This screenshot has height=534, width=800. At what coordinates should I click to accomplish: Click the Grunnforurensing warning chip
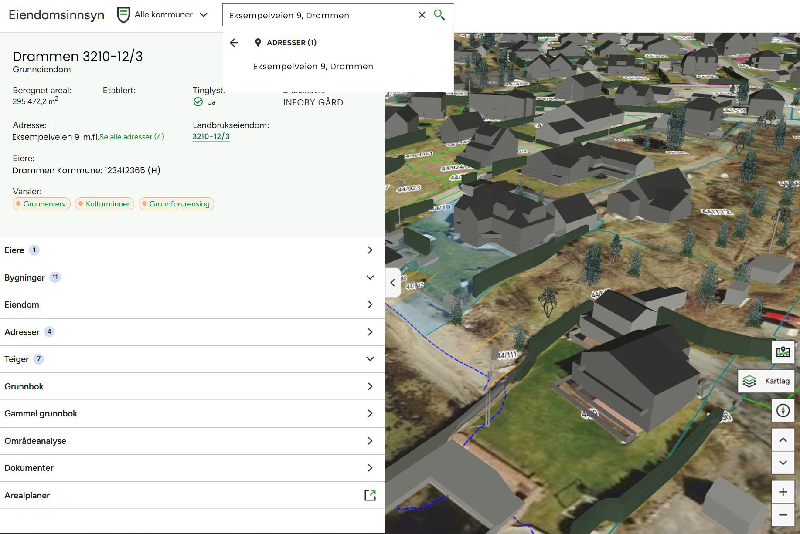(177, 204)
